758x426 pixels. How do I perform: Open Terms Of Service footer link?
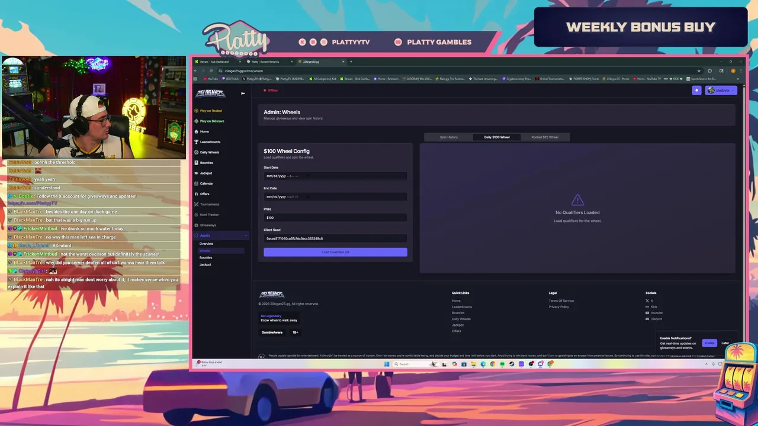click(561, 301)
